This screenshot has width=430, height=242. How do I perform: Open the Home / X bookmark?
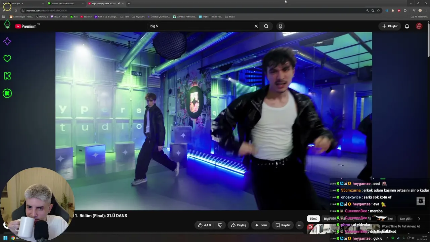(x=42, y=16)
